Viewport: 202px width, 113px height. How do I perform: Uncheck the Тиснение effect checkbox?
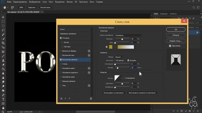click(61, 38)
